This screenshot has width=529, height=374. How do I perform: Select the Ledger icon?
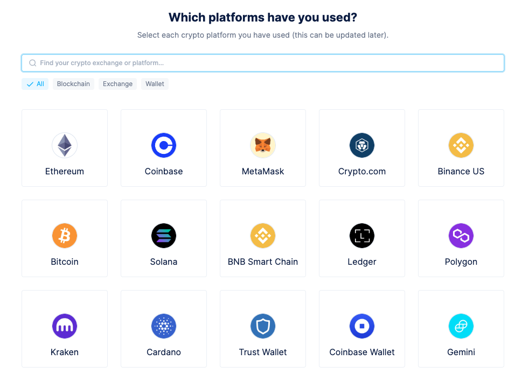361,236
